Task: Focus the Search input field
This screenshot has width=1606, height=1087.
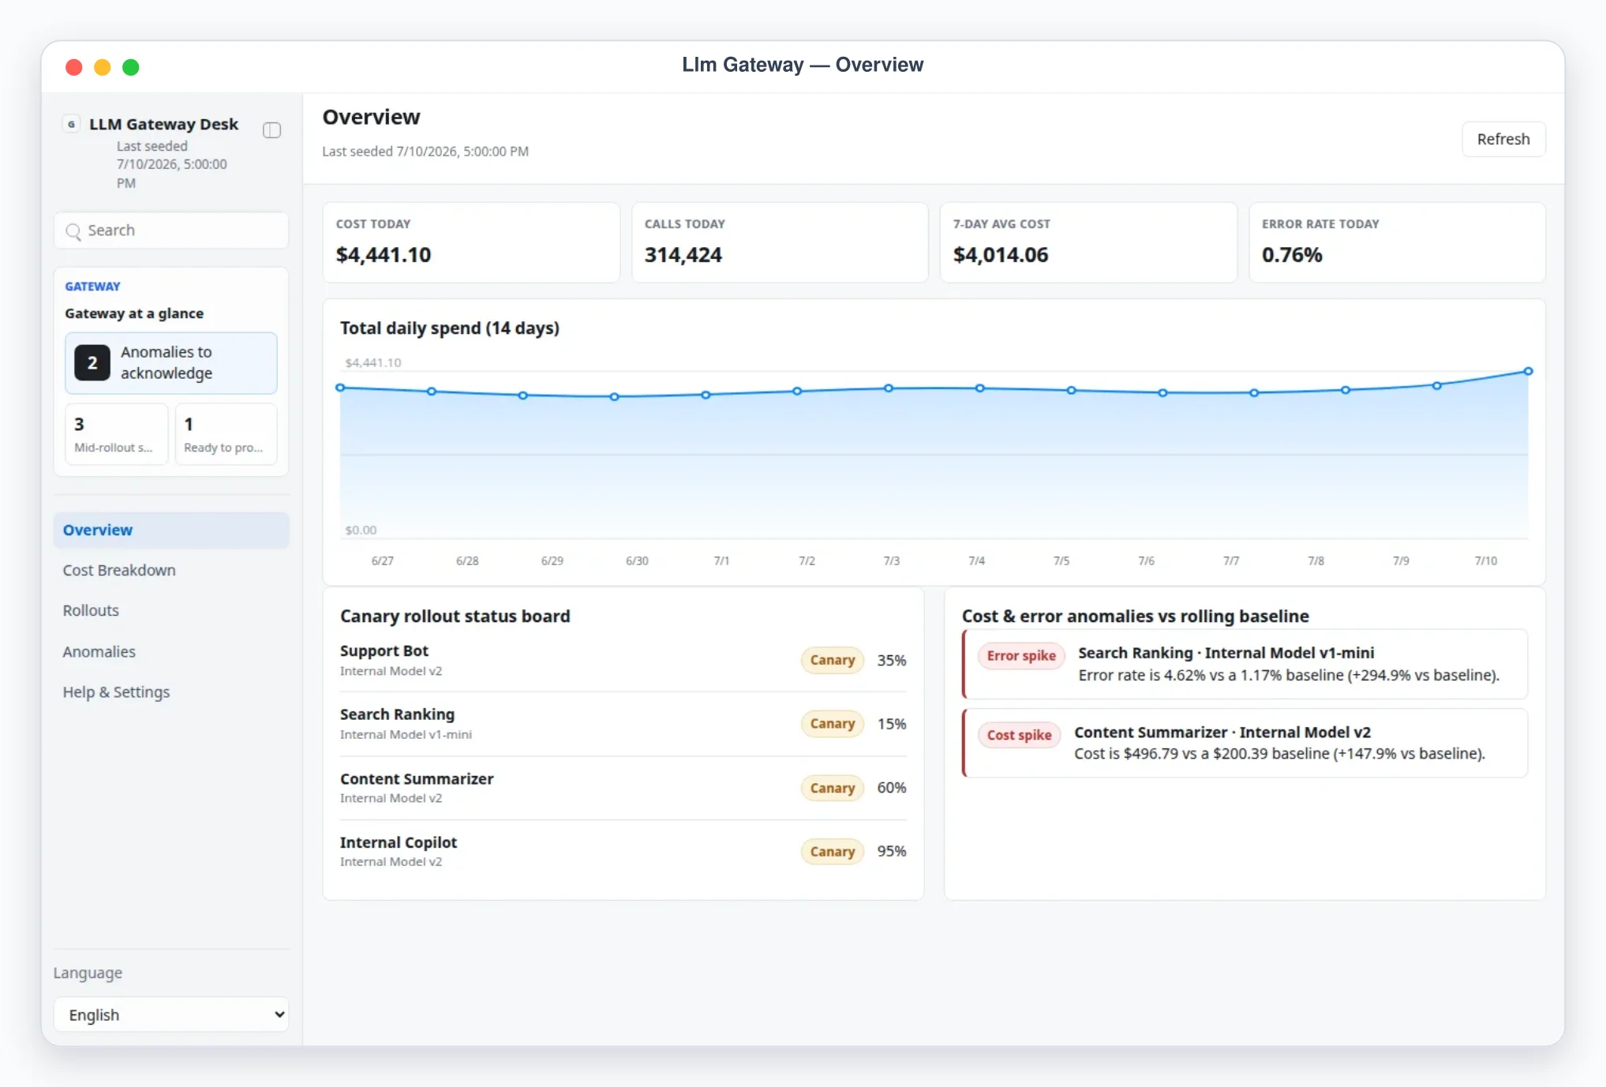Action: (171, 231)
